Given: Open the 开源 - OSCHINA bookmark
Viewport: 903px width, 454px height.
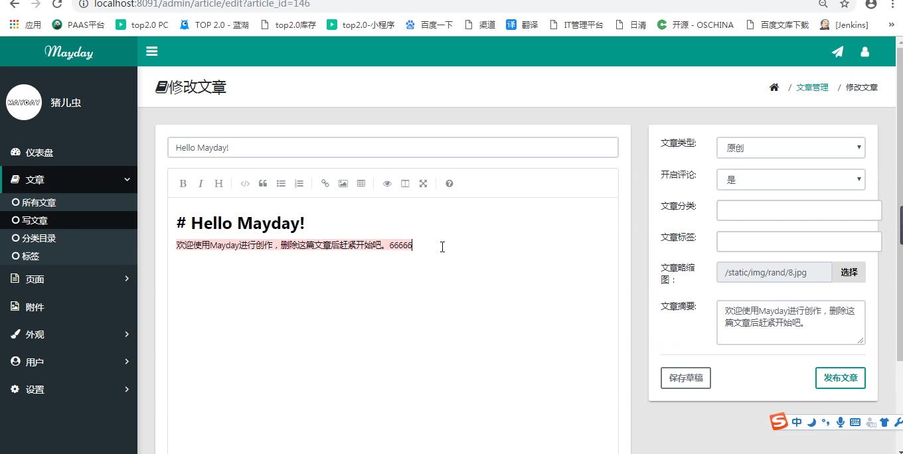Looking at the screenshot, I should [695, 25].
